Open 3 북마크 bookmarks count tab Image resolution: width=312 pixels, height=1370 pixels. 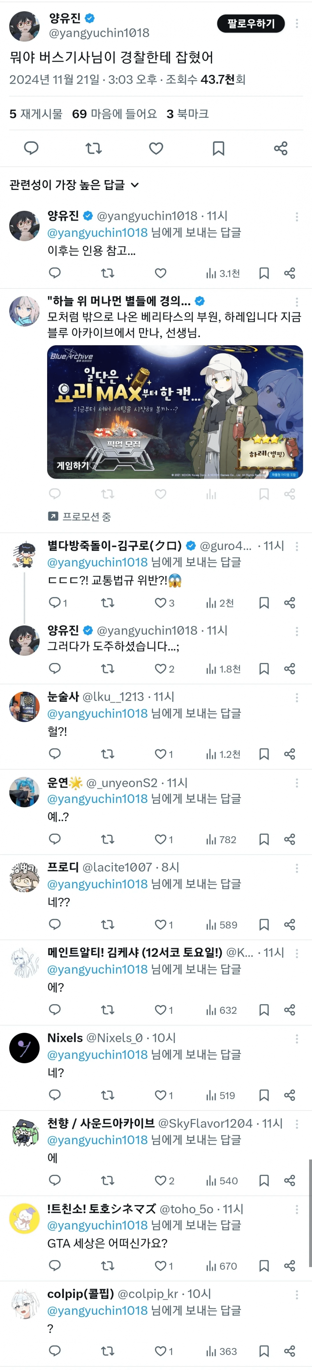(x=188, y=114)
